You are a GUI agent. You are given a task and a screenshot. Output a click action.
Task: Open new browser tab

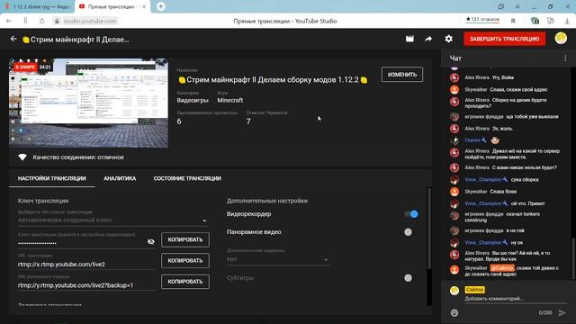coord(160,6)
